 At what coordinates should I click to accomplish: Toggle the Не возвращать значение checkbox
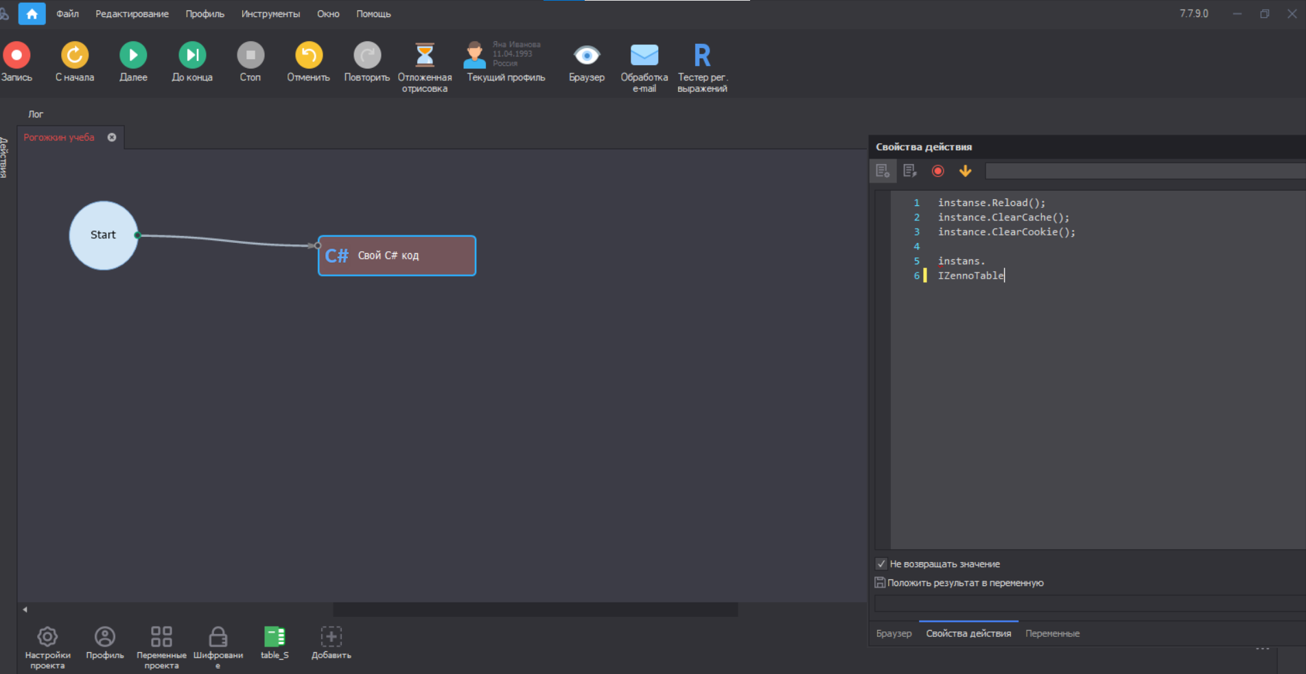tap(881, 564)
